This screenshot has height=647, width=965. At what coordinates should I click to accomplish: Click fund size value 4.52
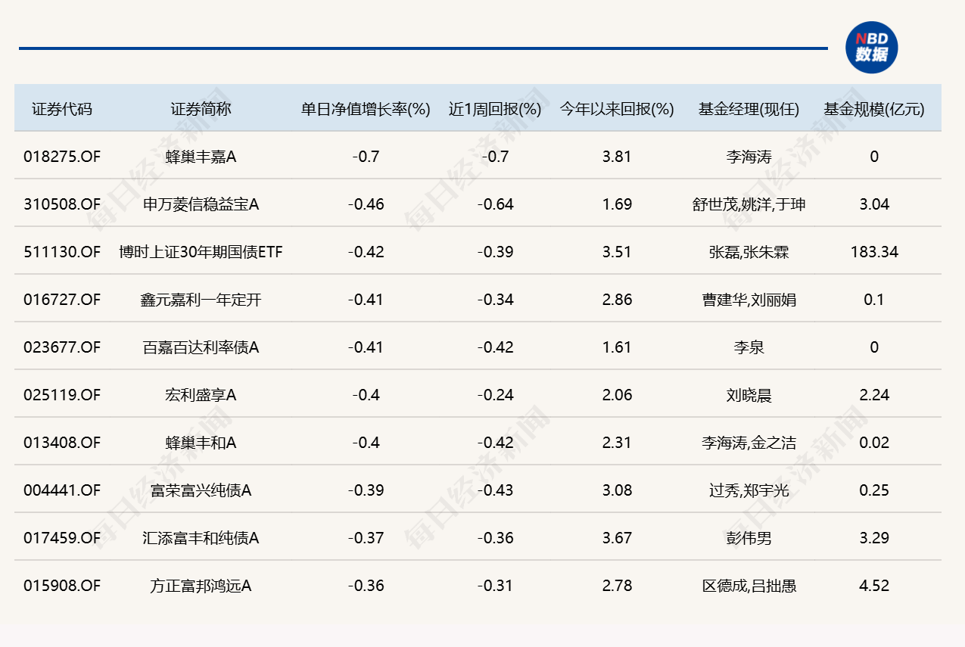(x=874, y=586)
